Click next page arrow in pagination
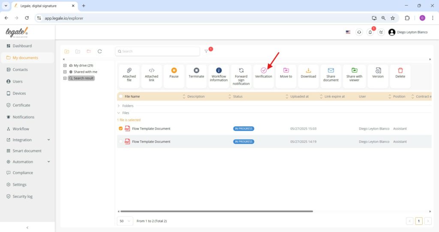Image resolution: width=439 pixels, height=232 pixels. coord(428,221)
